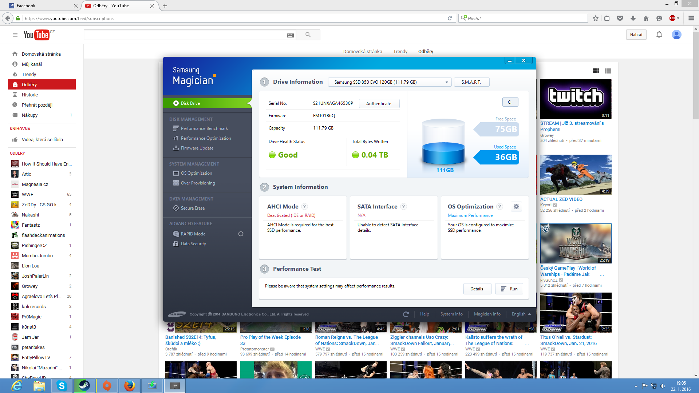Click the refresh icon in Magician footer
The width and height of the screenshot is (699, 393).
click(x=406, y=314)
